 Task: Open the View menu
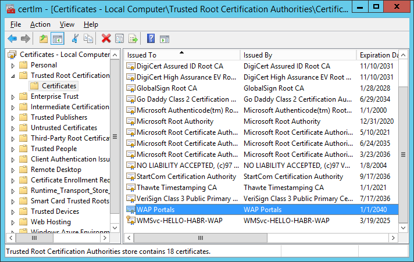click(67, 24)
